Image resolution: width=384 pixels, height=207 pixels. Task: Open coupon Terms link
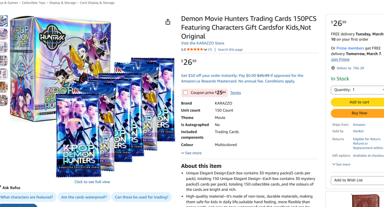click(235, 92)
